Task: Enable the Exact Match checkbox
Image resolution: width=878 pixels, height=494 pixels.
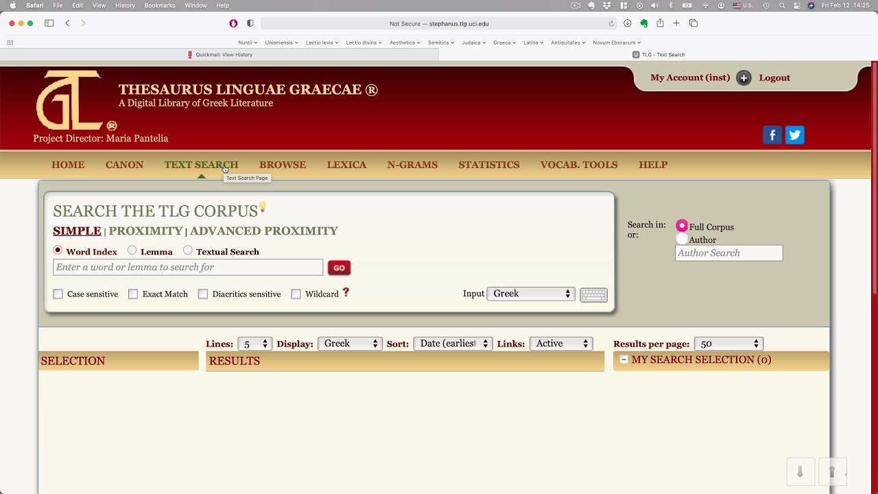Action: click(x=133, y=294)
